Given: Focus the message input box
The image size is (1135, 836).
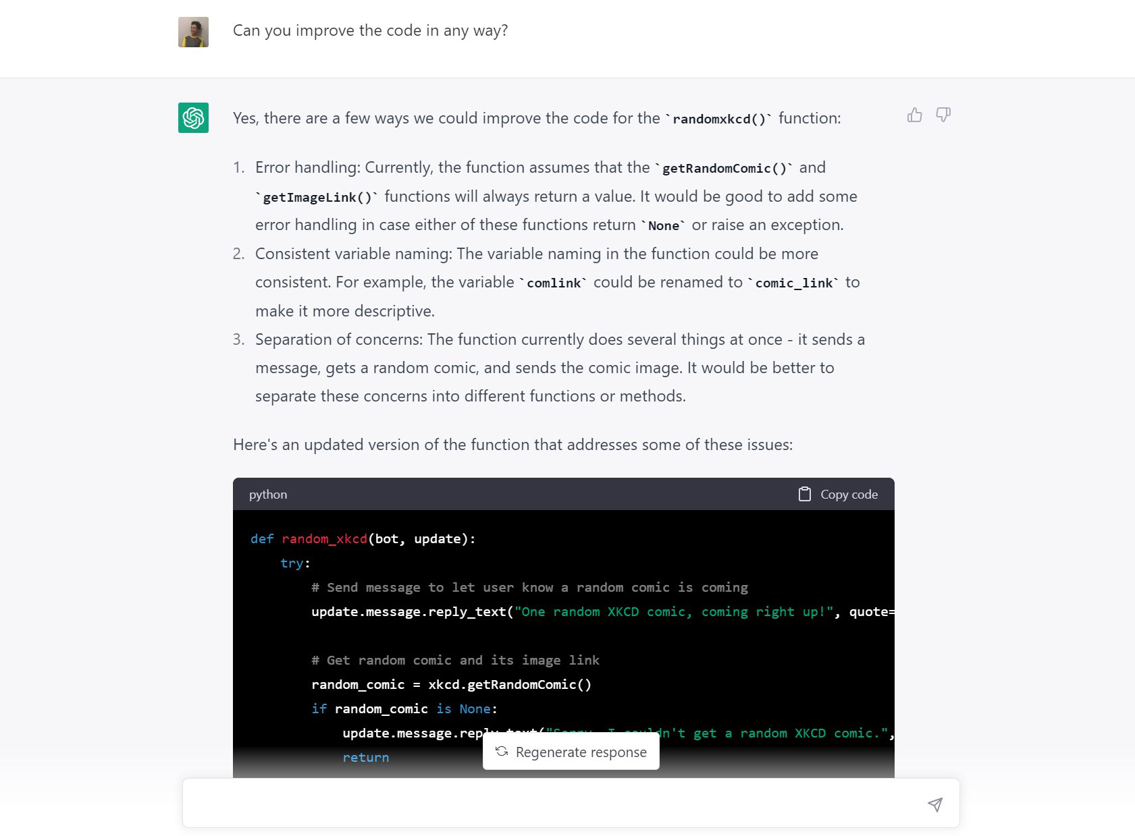Looking at the screenshot, I should 554,804.
